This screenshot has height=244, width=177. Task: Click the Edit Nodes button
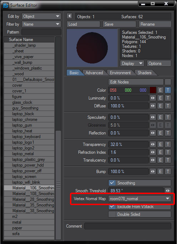coord(136,82)
